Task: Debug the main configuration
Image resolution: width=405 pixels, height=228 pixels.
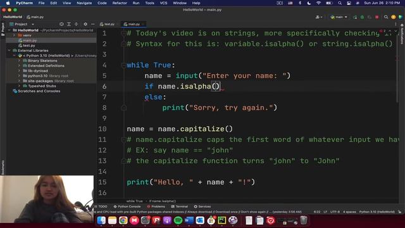Action: click(x=363, y=17)
